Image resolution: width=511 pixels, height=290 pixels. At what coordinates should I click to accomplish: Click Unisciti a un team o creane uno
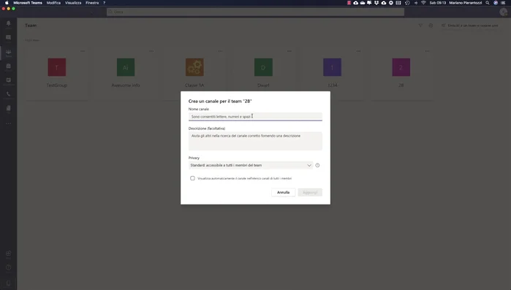pos(469,26)
